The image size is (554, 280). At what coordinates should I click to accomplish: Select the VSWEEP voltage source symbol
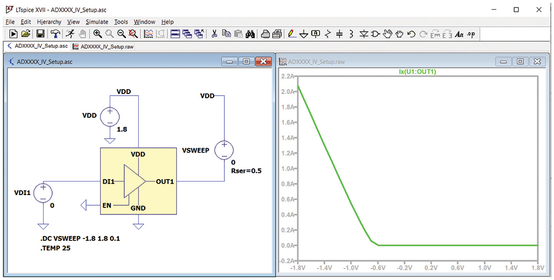(x=224, y=150)
